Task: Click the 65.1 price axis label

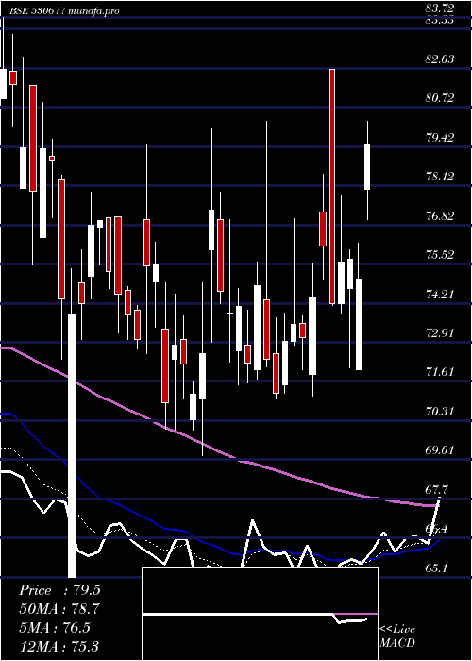Action: [436, 568]
